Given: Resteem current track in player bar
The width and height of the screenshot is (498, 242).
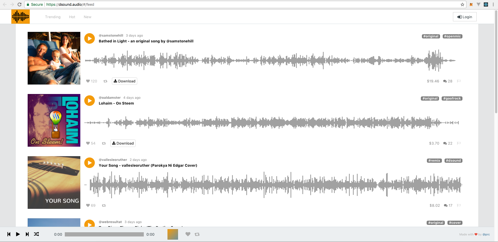Looking at the screenshot, I should 197,234.
